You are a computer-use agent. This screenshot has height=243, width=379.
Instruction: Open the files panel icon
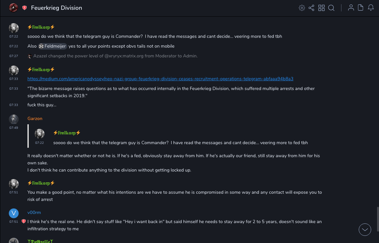tap(361, 8)
